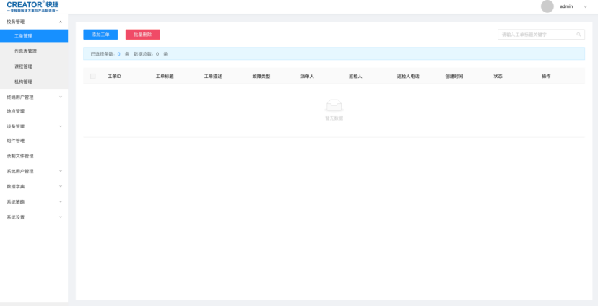
Task: Select 课程管理 from the sidebar
Action: pyautogui.click(x=24, y=66)
